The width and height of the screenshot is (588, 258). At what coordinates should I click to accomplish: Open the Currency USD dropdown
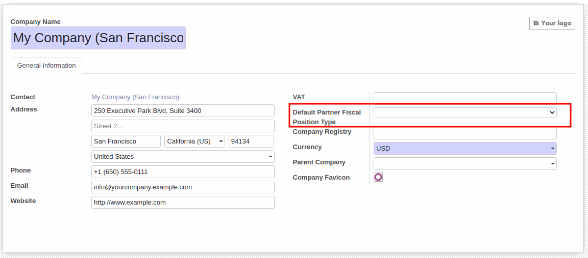coord(464,149)
